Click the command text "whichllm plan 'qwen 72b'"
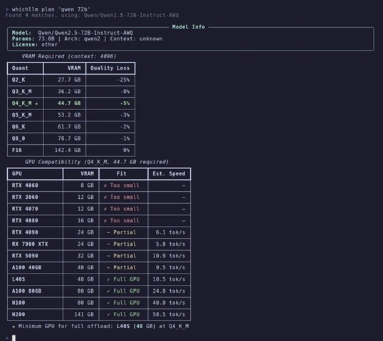383x341 pixels. [x=51, y=9]
